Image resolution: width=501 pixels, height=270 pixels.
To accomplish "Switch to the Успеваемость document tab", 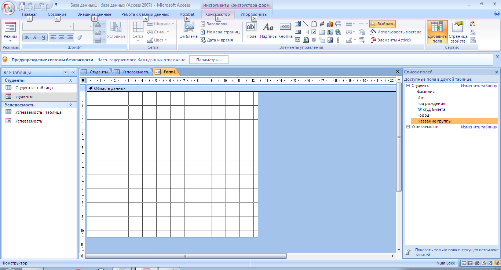I will (132, 72).
